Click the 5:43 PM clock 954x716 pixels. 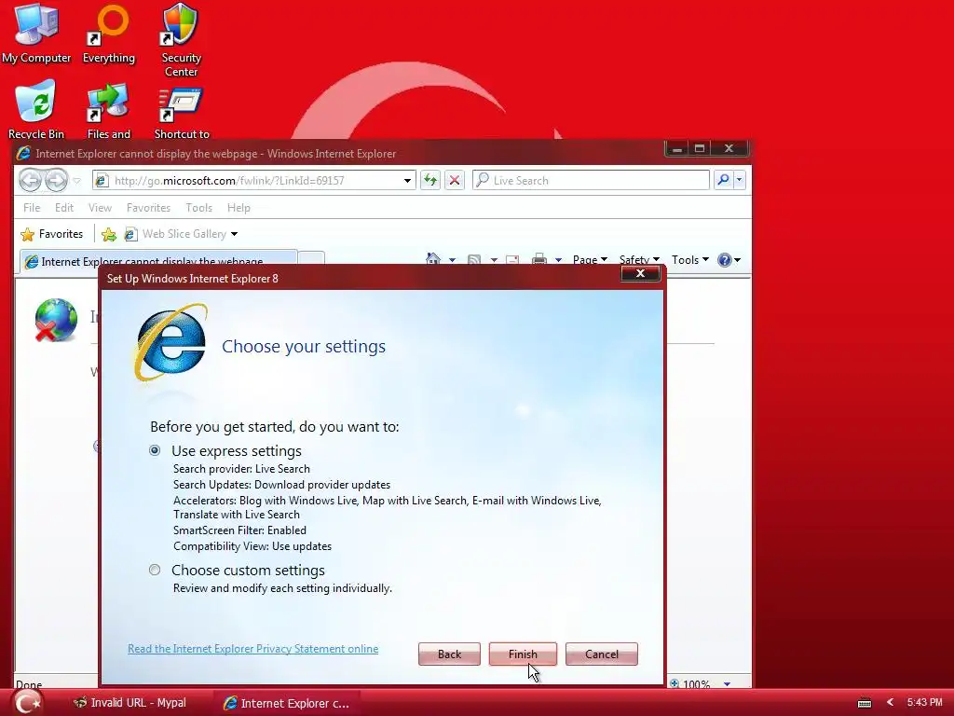[924, 703]
